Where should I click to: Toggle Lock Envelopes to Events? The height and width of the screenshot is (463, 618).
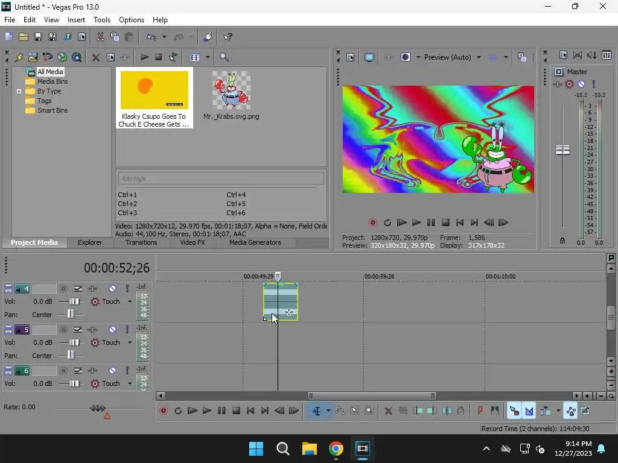[x=571, y=411]
